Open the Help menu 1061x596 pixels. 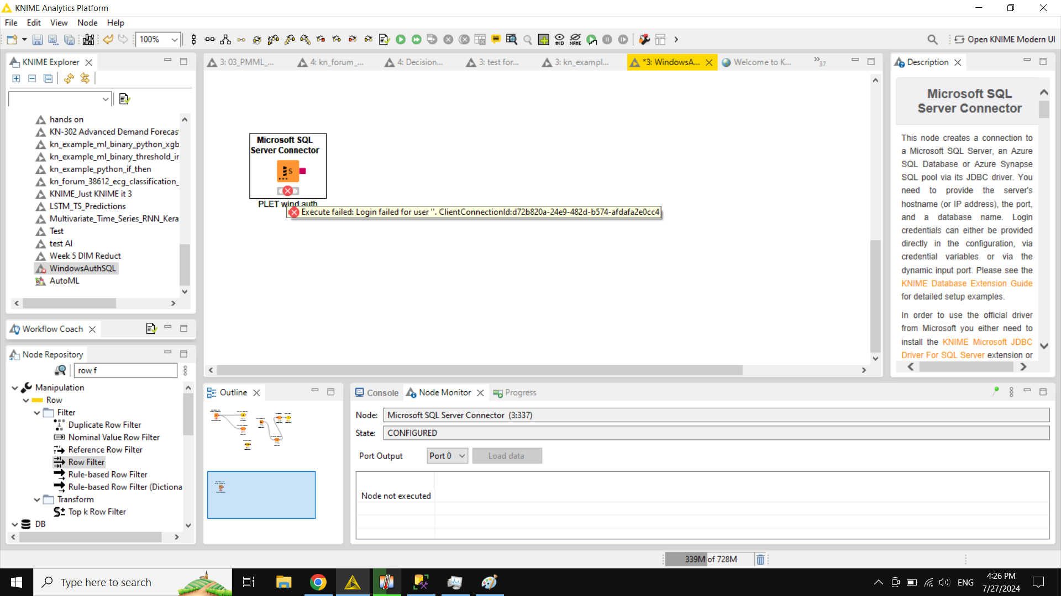click(x=115, y=23)
